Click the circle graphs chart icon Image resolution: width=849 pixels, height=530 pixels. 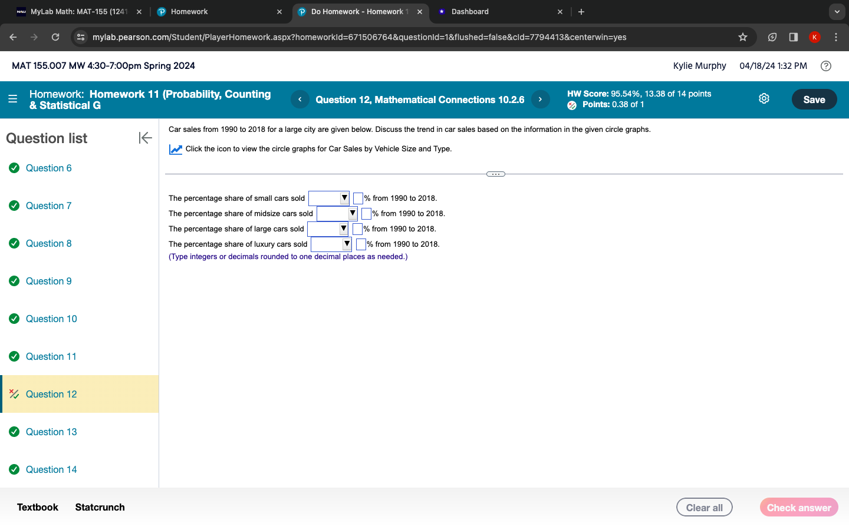click(x=175, y=149)
